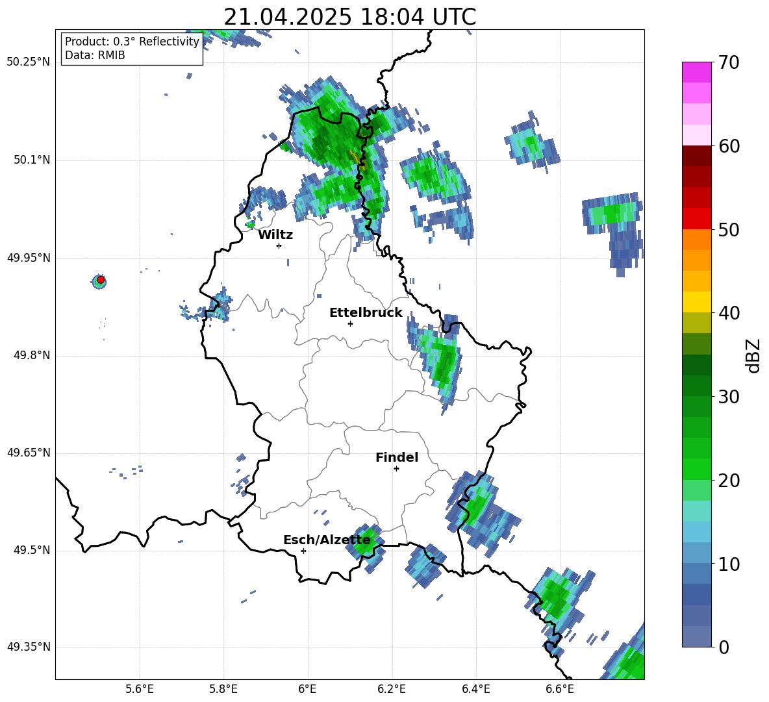769x702 pixels.
Task: Click the Wiltz city label
Action: point(275,235)
